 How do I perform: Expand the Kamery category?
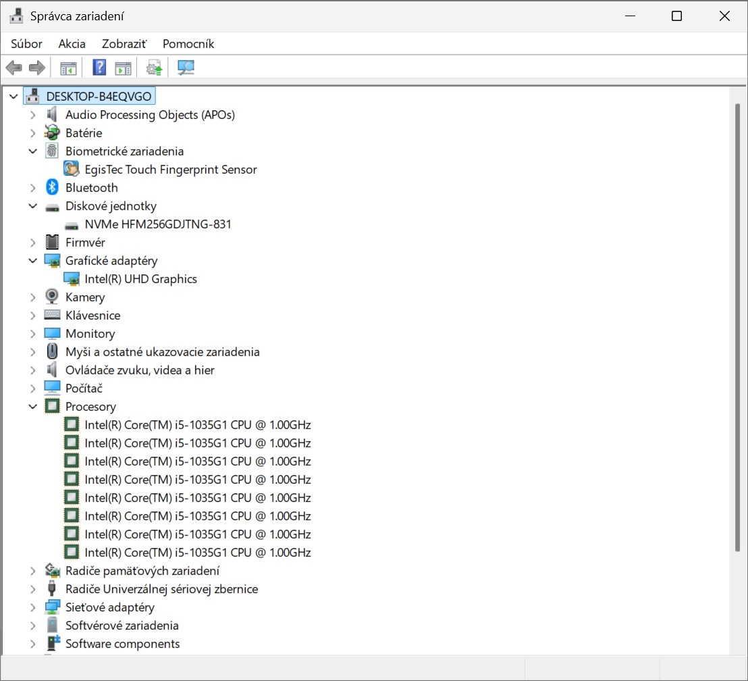[x=33, y=297]
